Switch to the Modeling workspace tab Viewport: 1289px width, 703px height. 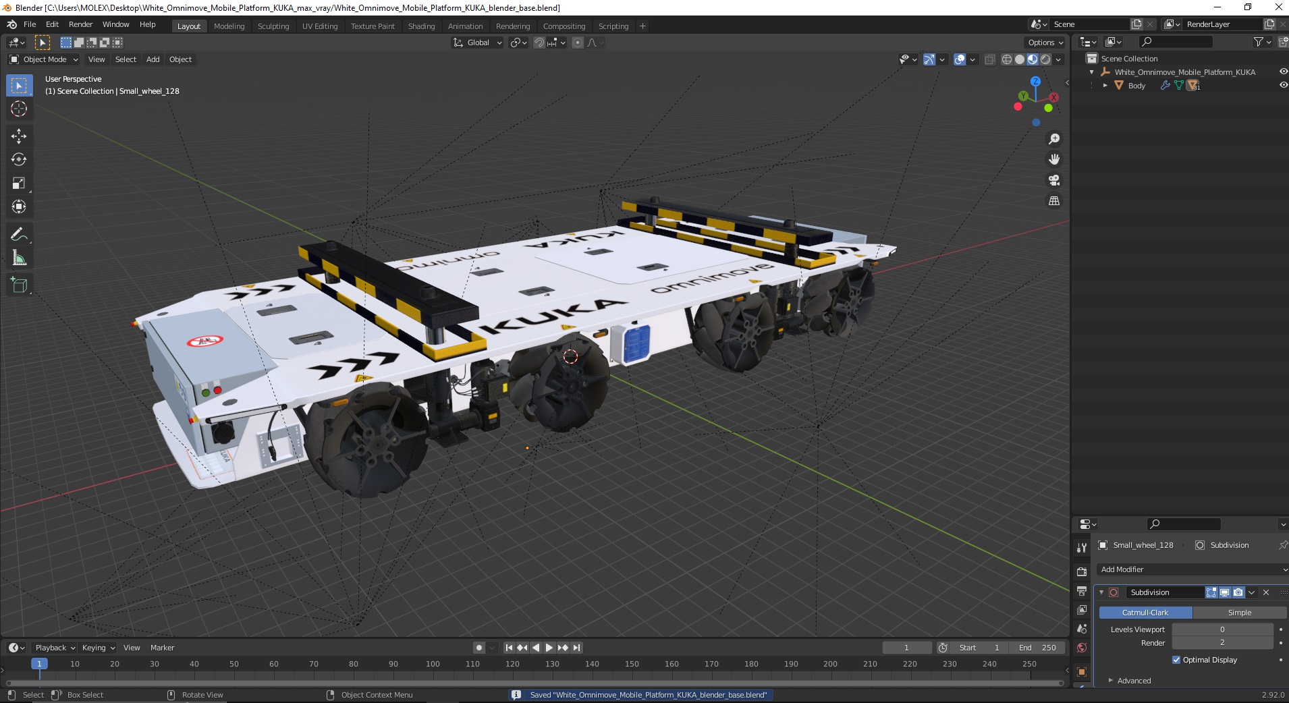click(229, 26)
